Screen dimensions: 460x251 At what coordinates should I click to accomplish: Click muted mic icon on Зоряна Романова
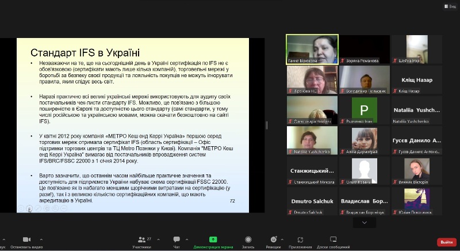(x=342, y=60)
